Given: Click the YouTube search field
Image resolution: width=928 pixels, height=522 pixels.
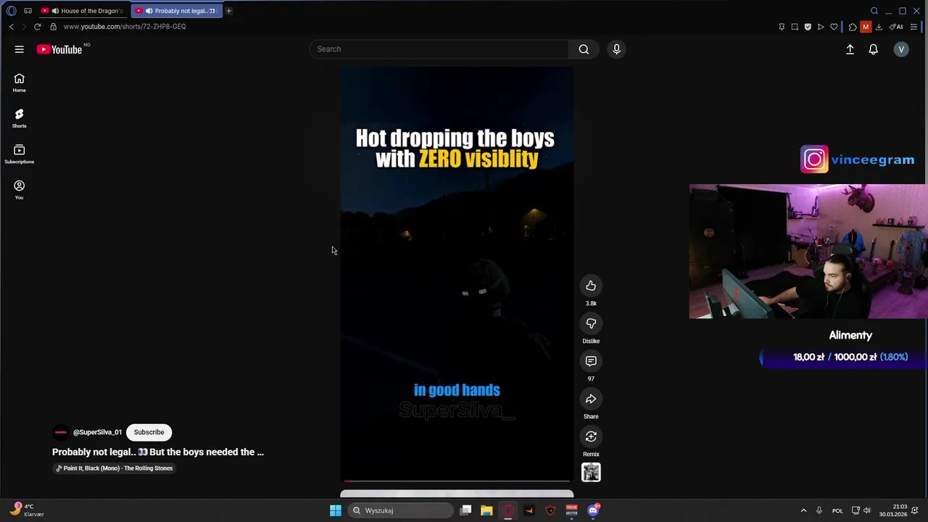Looking at the screenshot, I should [439, 49].
